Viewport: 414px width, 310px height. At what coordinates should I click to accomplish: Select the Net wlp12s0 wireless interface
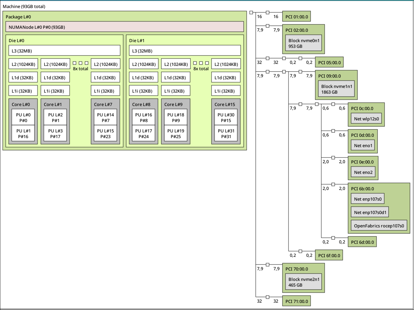(366, 118)
